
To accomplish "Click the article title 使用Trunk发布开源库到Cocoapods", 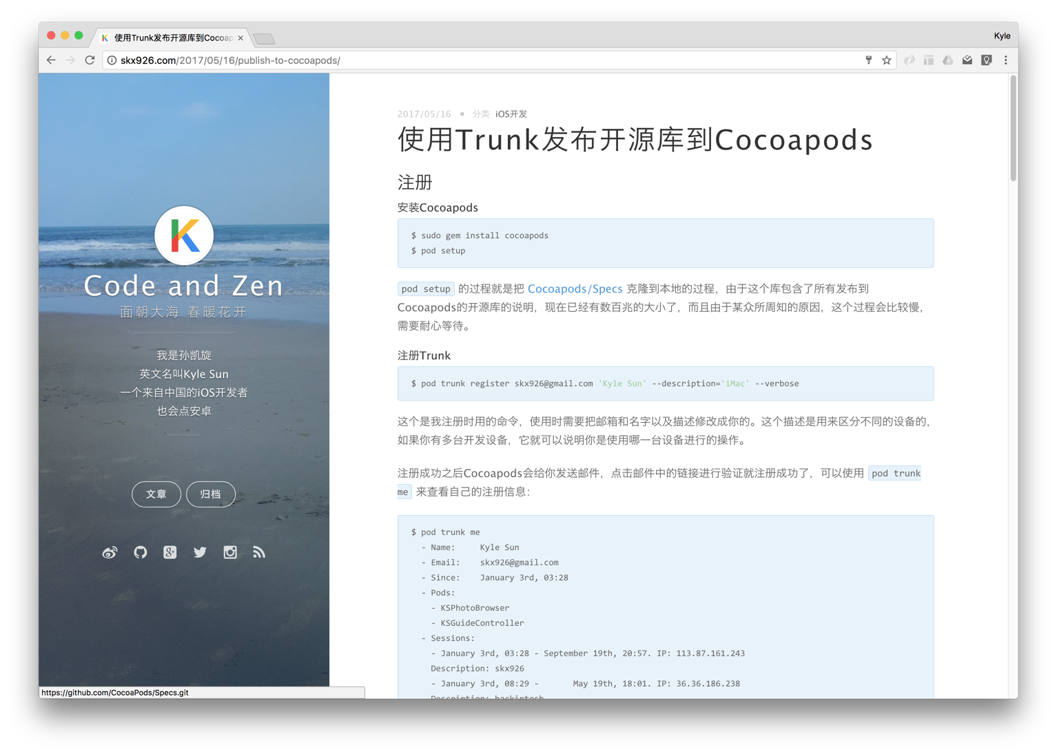I will (635, 140).
